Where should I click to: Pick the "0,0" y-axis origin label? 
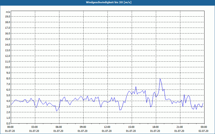pos(8,123)
